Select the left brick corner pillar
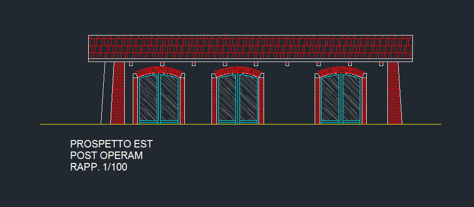Image resolution: width=474 pixels, height=207 pixels. click(118, 95)
